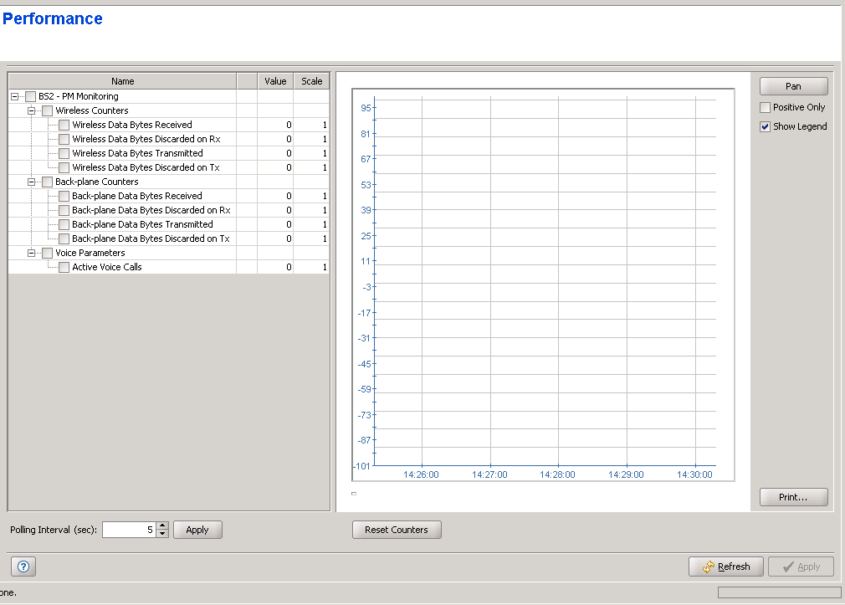Check Wireless Data Bytes Received checkbox
This screenshot has width=845, height=605.
[64, 125]
